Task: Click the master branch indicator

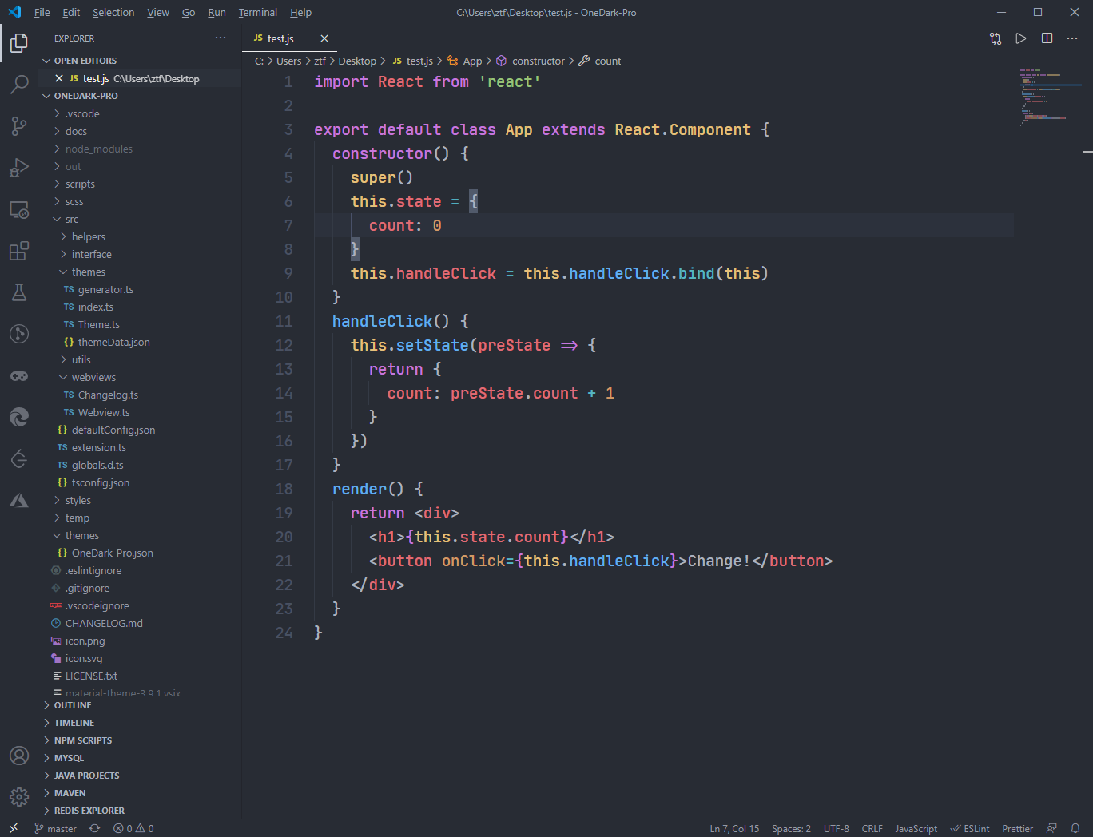Action: (55, 828)
